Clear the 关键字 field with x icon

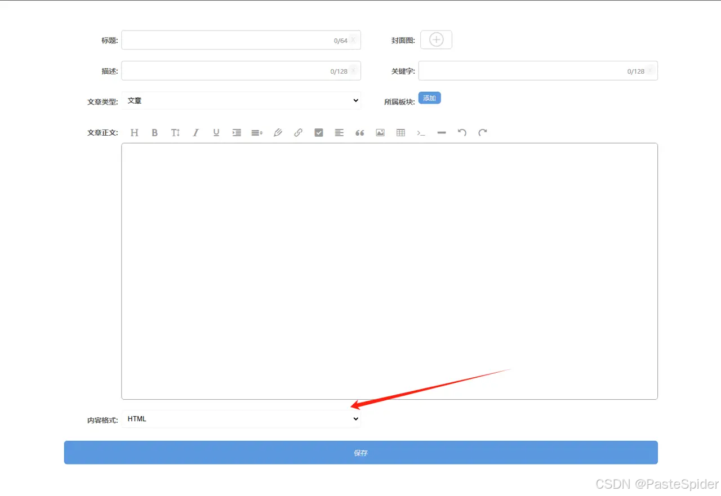pos(650,70)
